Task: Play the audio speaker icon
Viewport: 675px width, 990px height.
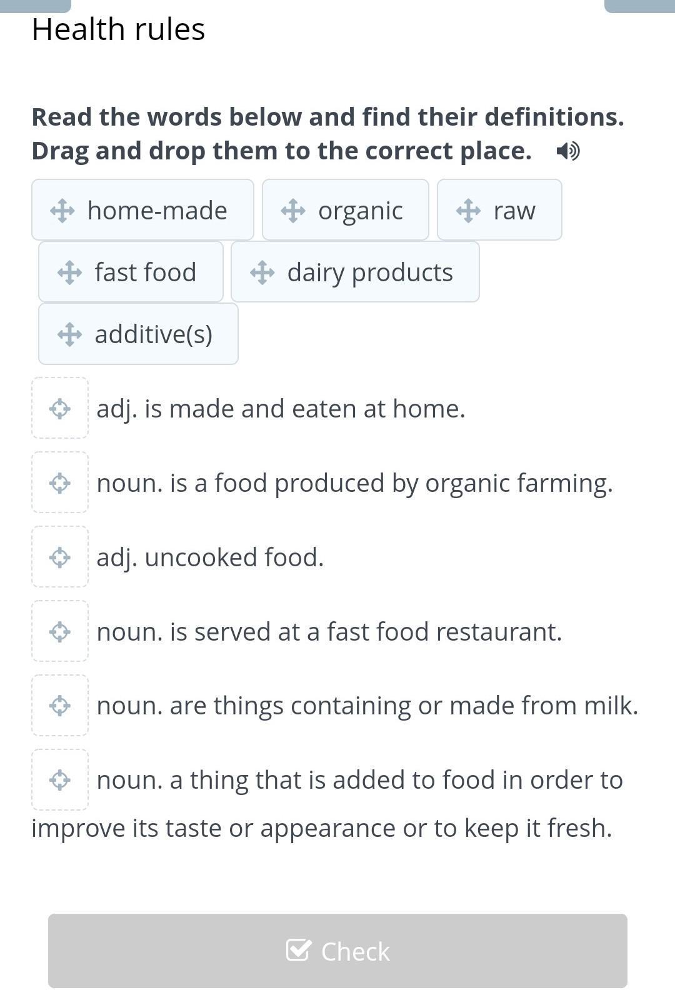Action: coord(567,151)
